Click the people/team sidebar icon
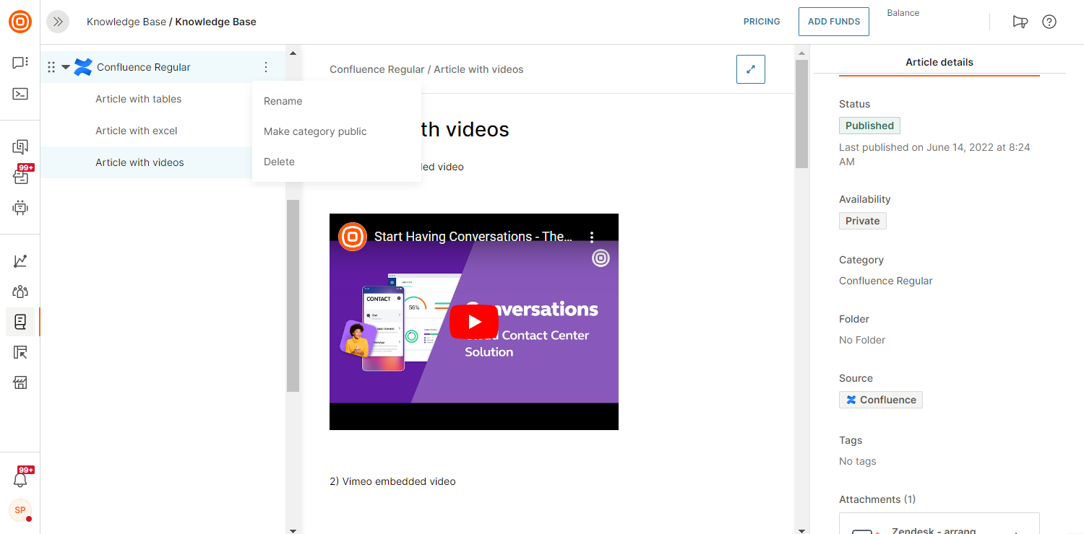Screen dimensions: 1084x534 [20, 292]
